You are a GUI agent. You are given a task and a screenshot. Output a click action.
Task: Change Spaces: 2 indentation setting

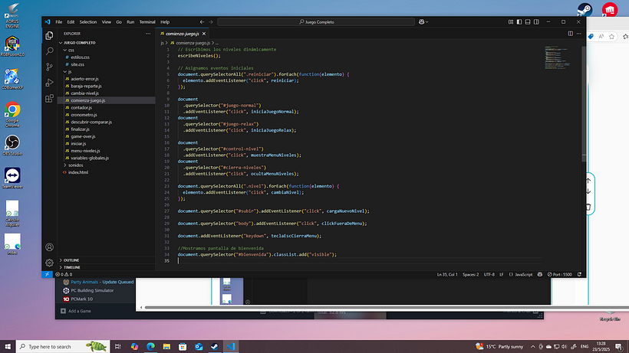(x=470, y=275)
